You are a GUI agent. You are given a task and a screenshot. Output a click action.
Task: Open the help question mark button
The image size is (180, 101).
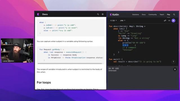click(x=173, y=62)
